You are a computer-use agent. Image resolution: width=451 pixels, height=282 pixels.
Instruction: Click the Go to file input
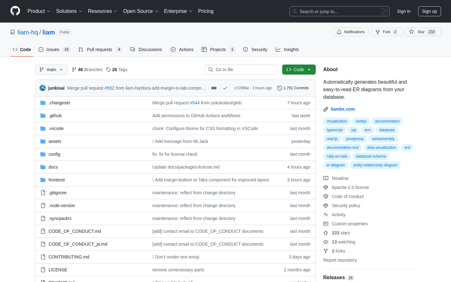pos(241,70)
